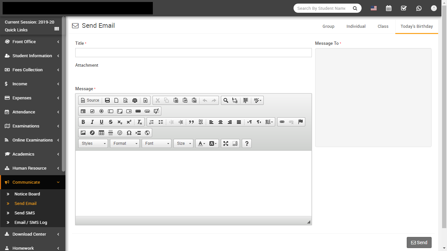Open the Styles dropdown
The image size is (447, 251).
[93, 143]
